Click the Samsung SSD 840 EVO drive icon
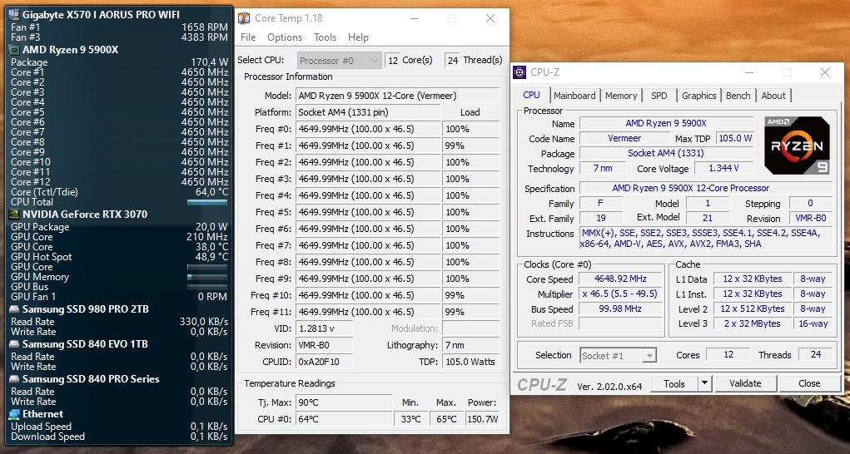850x454 pixels. pyautogui.click(x=15, y=344)
